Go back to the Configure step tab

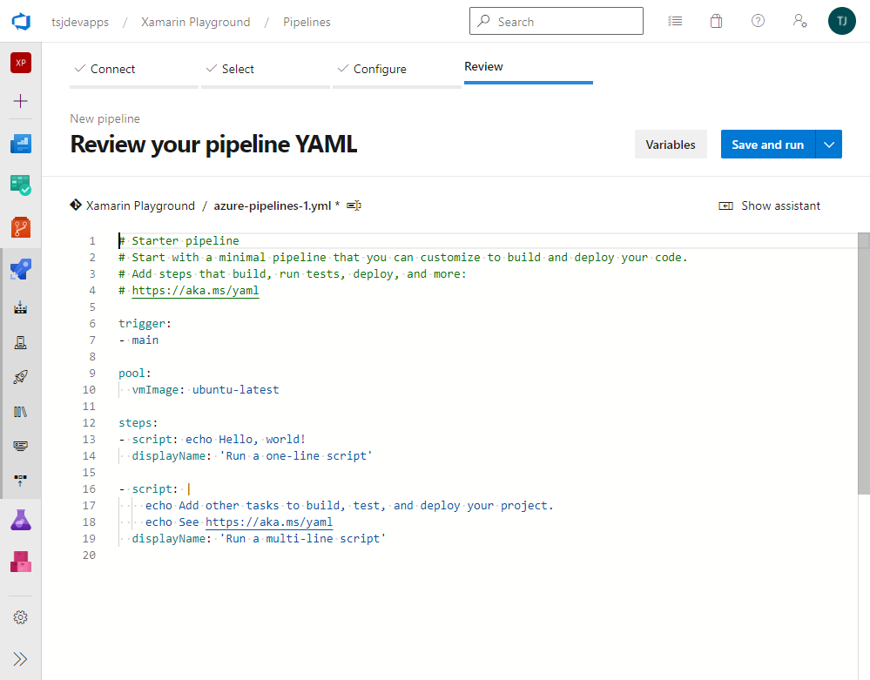(380, 69)
